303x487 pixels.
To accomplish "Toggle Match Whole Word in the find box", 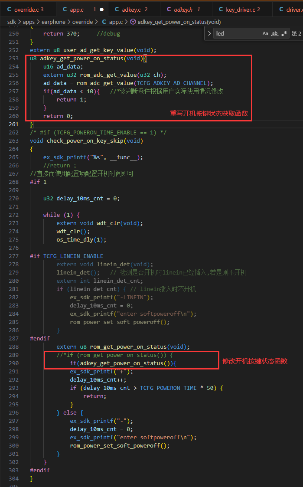I will pyautogui.click(x=275, y=33).
